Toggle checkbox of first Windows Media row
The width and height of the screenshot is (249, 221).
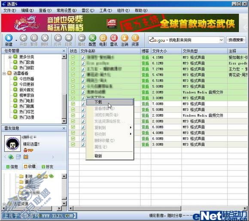tap(73, 92)
